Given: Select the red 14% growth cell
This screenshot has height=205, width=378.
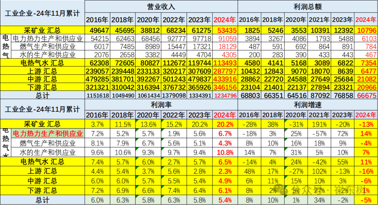Looking at the screenshot, I should tap(366, 134).
